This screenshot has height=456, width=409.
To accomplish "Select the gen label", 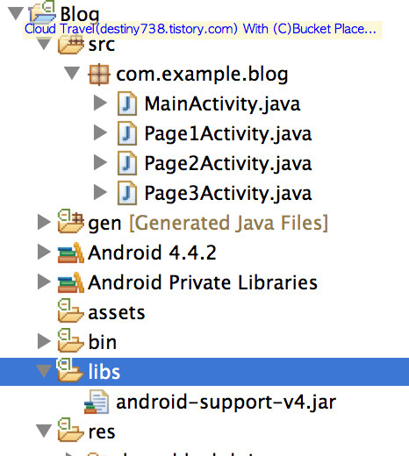I will click(x=104, y=224).
